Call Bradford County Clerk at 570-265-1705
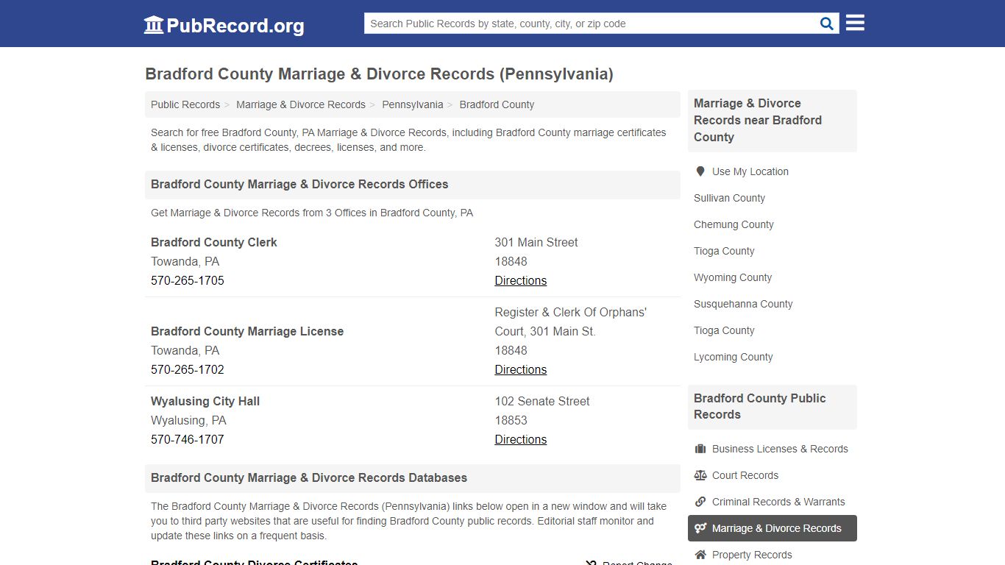The width and height of the screenshot is (1005, 565). [188, 280]
